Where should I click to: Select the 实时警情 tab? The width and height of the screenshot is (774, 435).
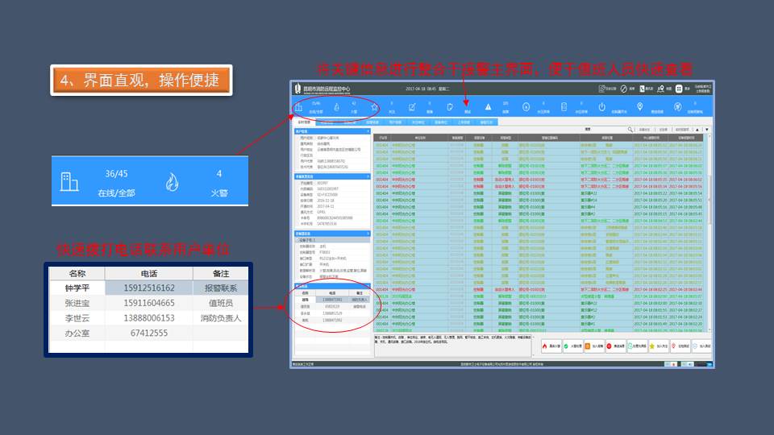click(x=304, y=122)
